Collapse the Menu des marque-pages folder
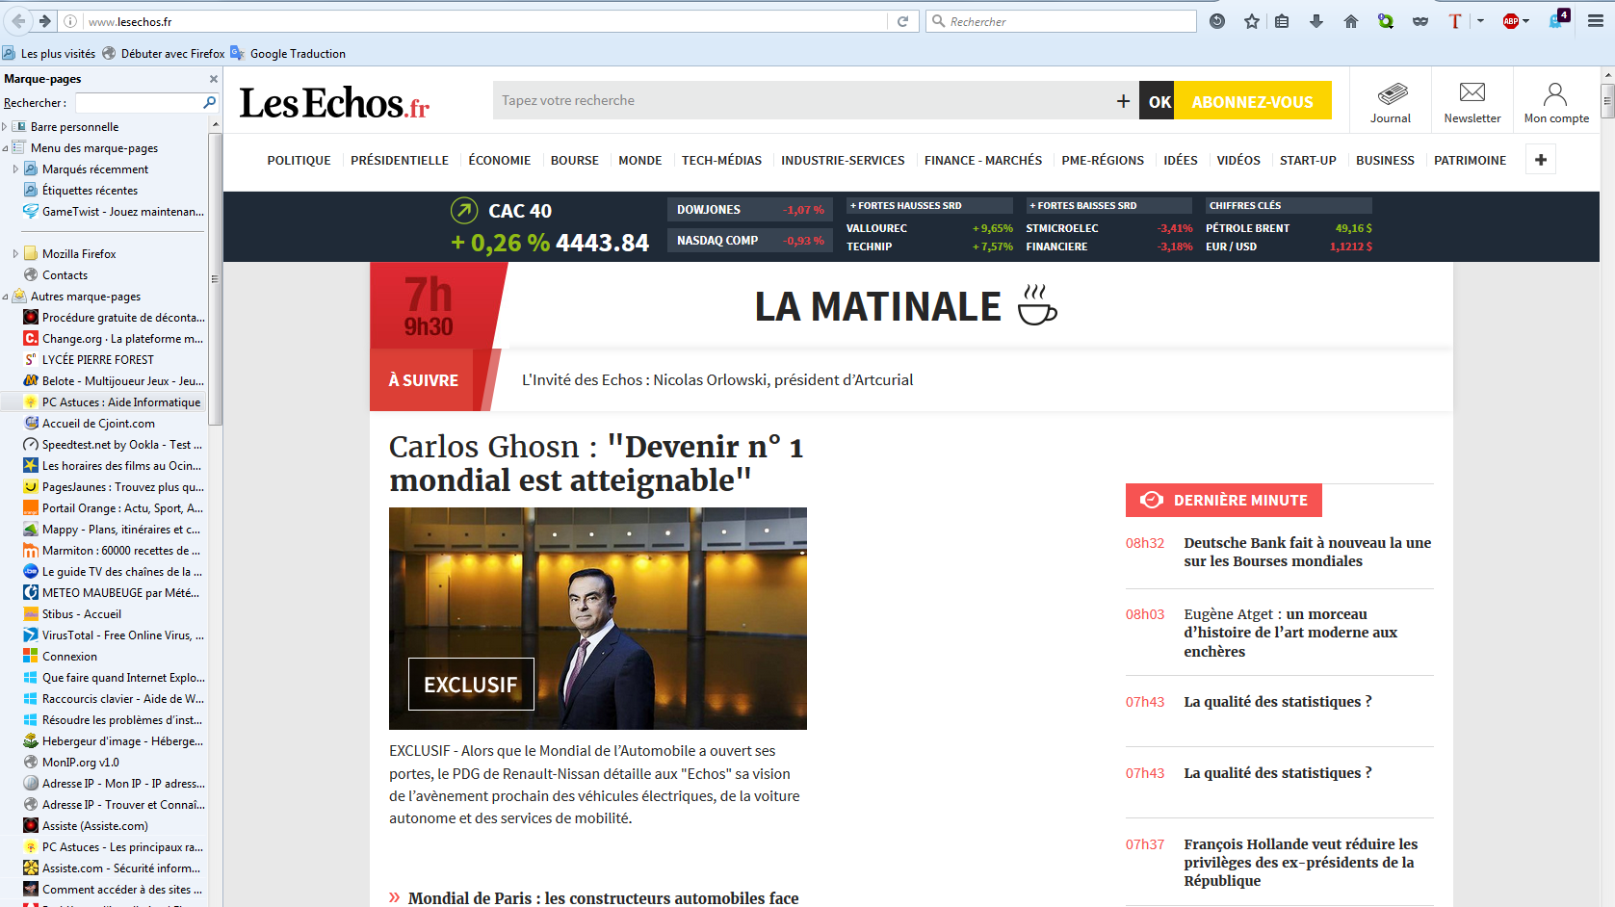 point(5,148)
